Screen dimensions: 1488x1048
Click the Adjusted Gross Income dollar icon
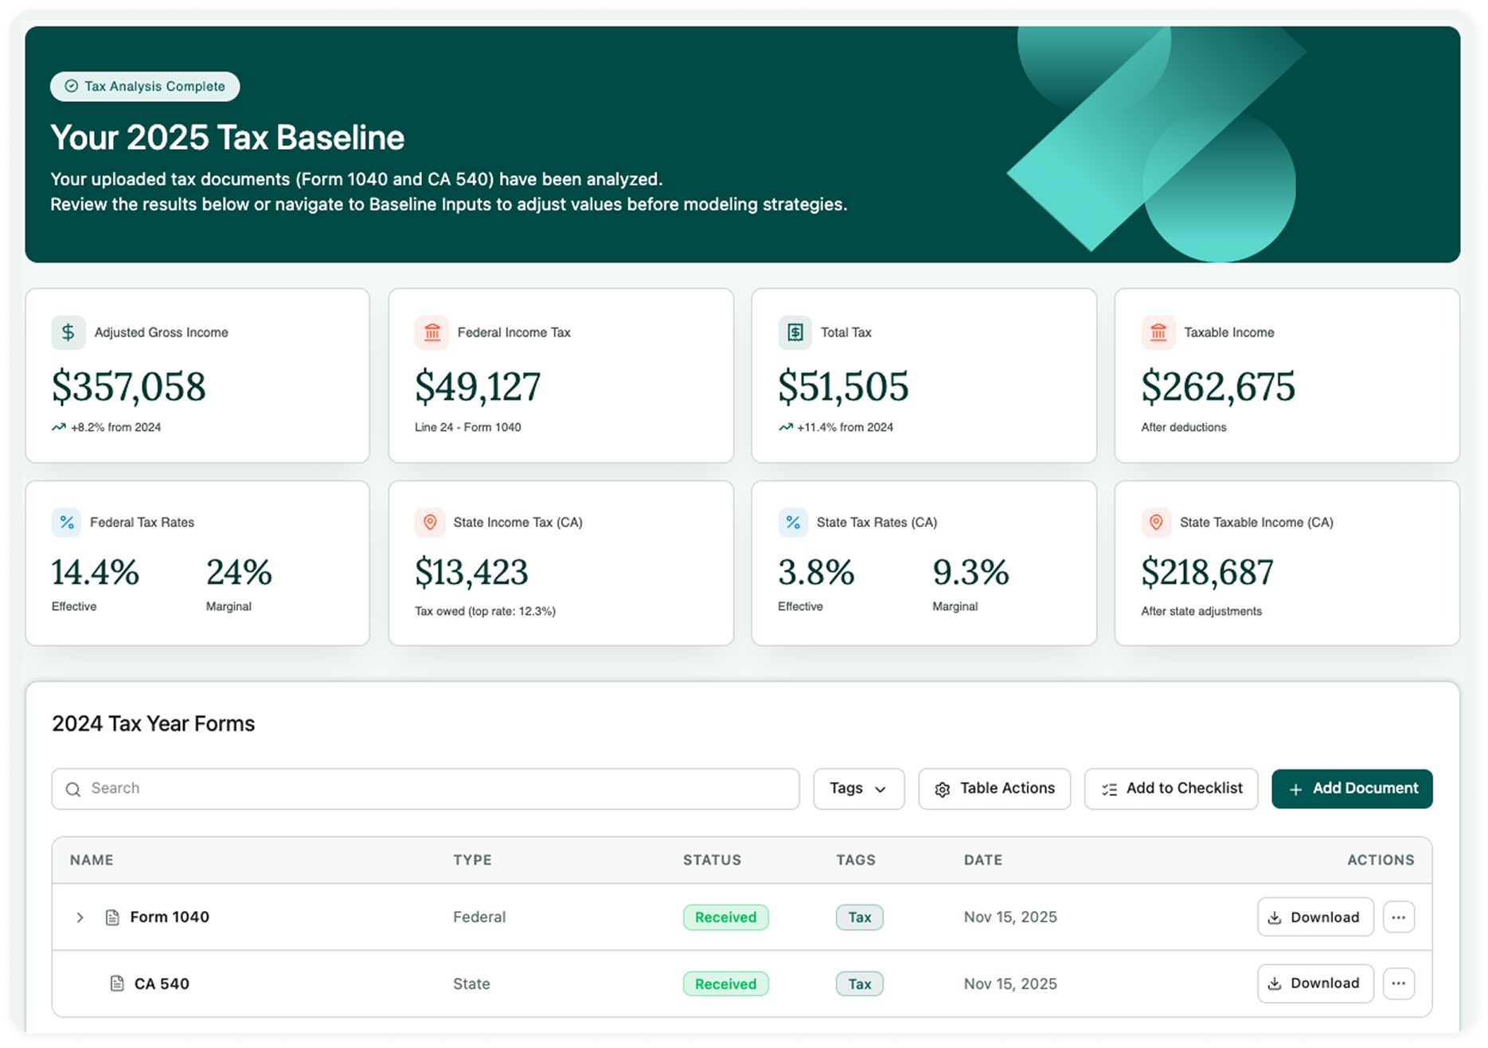[x=68, y=333]
